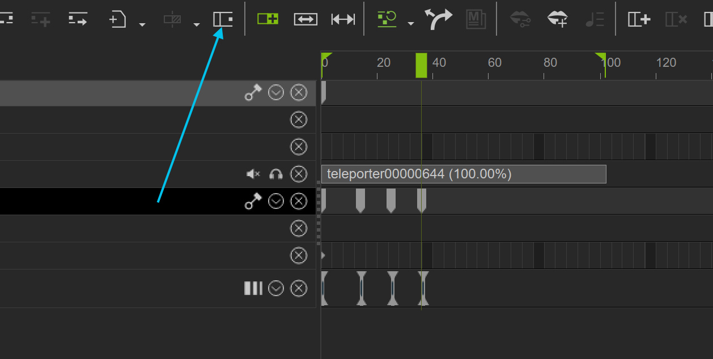Close the bottom track with the three-bars icon
The image size is (713, 359).
coord(299,289)
